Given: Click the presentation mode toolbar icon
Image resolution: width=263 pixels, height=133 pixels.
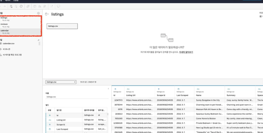Looking at the screenshot, I should click(x=58, y=6).
